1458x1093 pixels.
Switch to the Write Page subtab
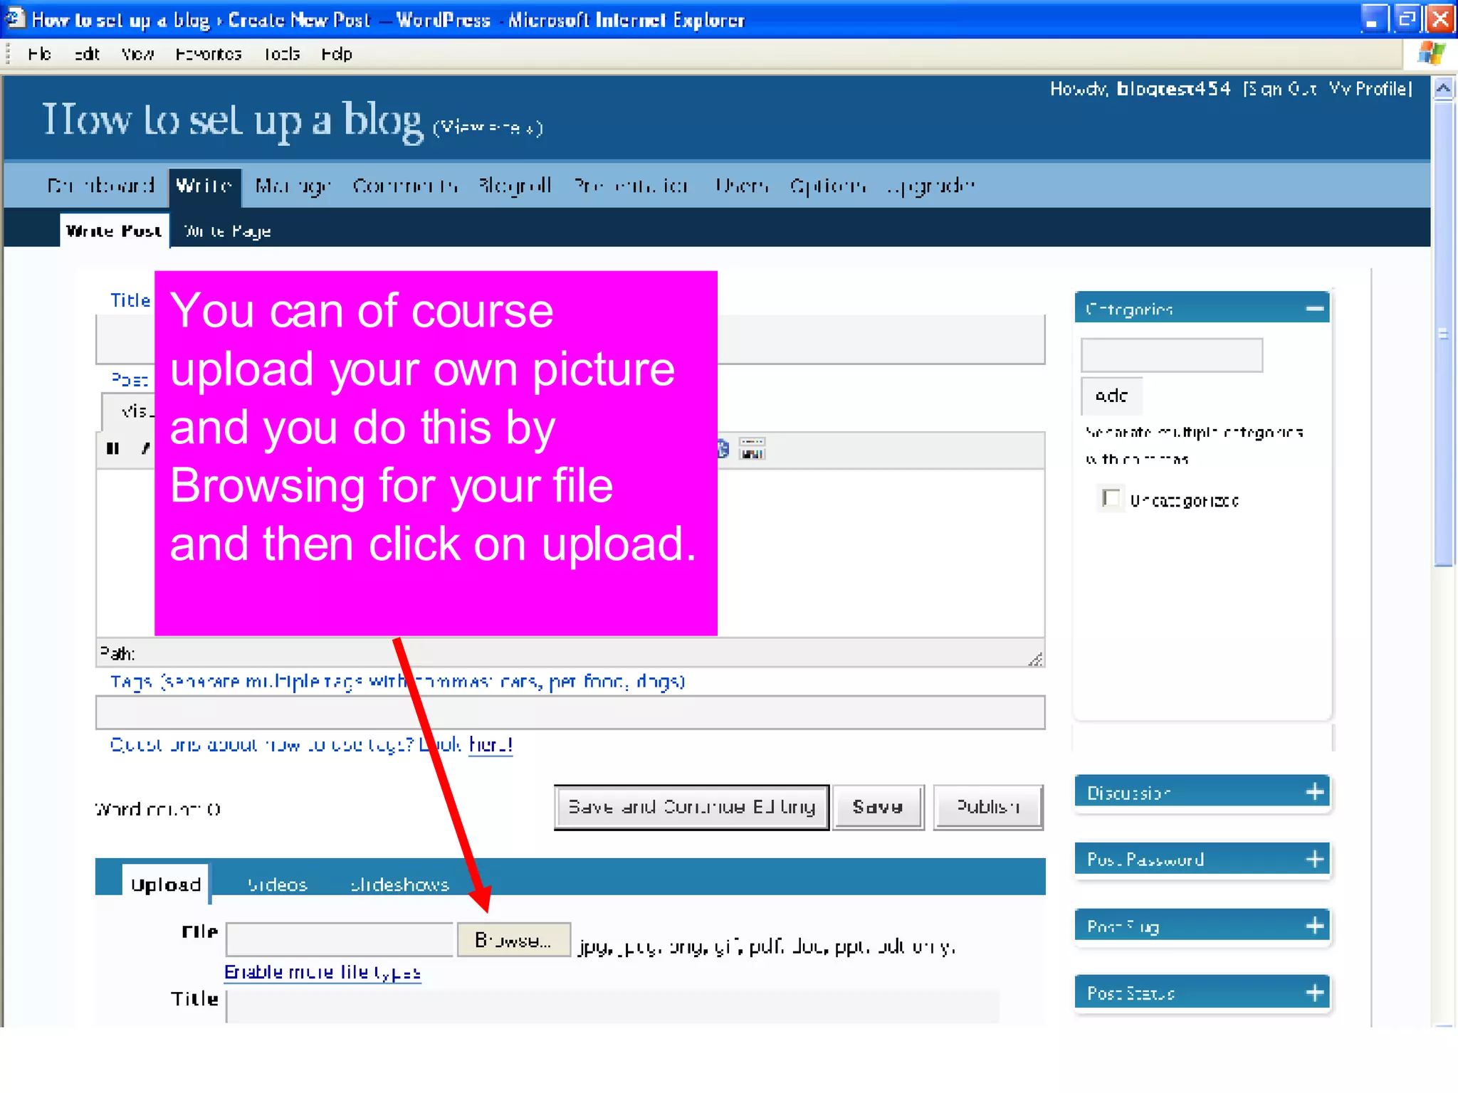(x=227, y=231)
